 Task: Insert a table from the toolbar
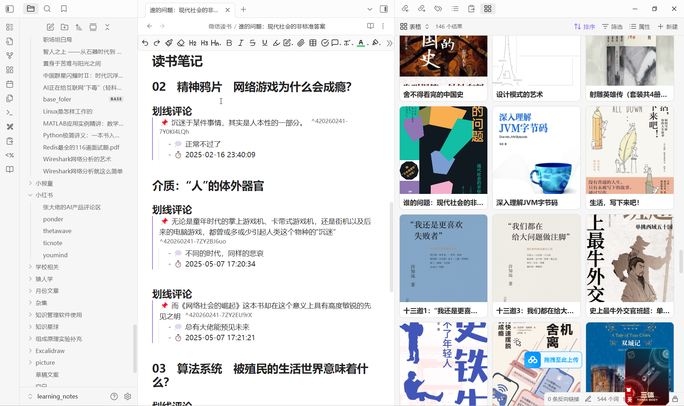[313, 43]
